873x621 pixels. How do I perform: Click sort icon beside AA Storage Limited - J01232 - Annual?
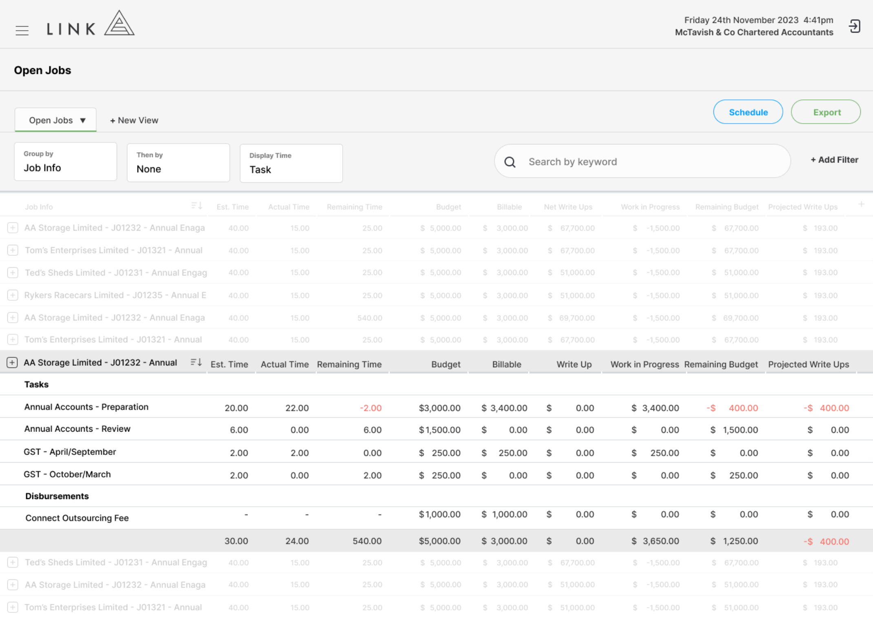pyautogui.click(x=196, y=362)
